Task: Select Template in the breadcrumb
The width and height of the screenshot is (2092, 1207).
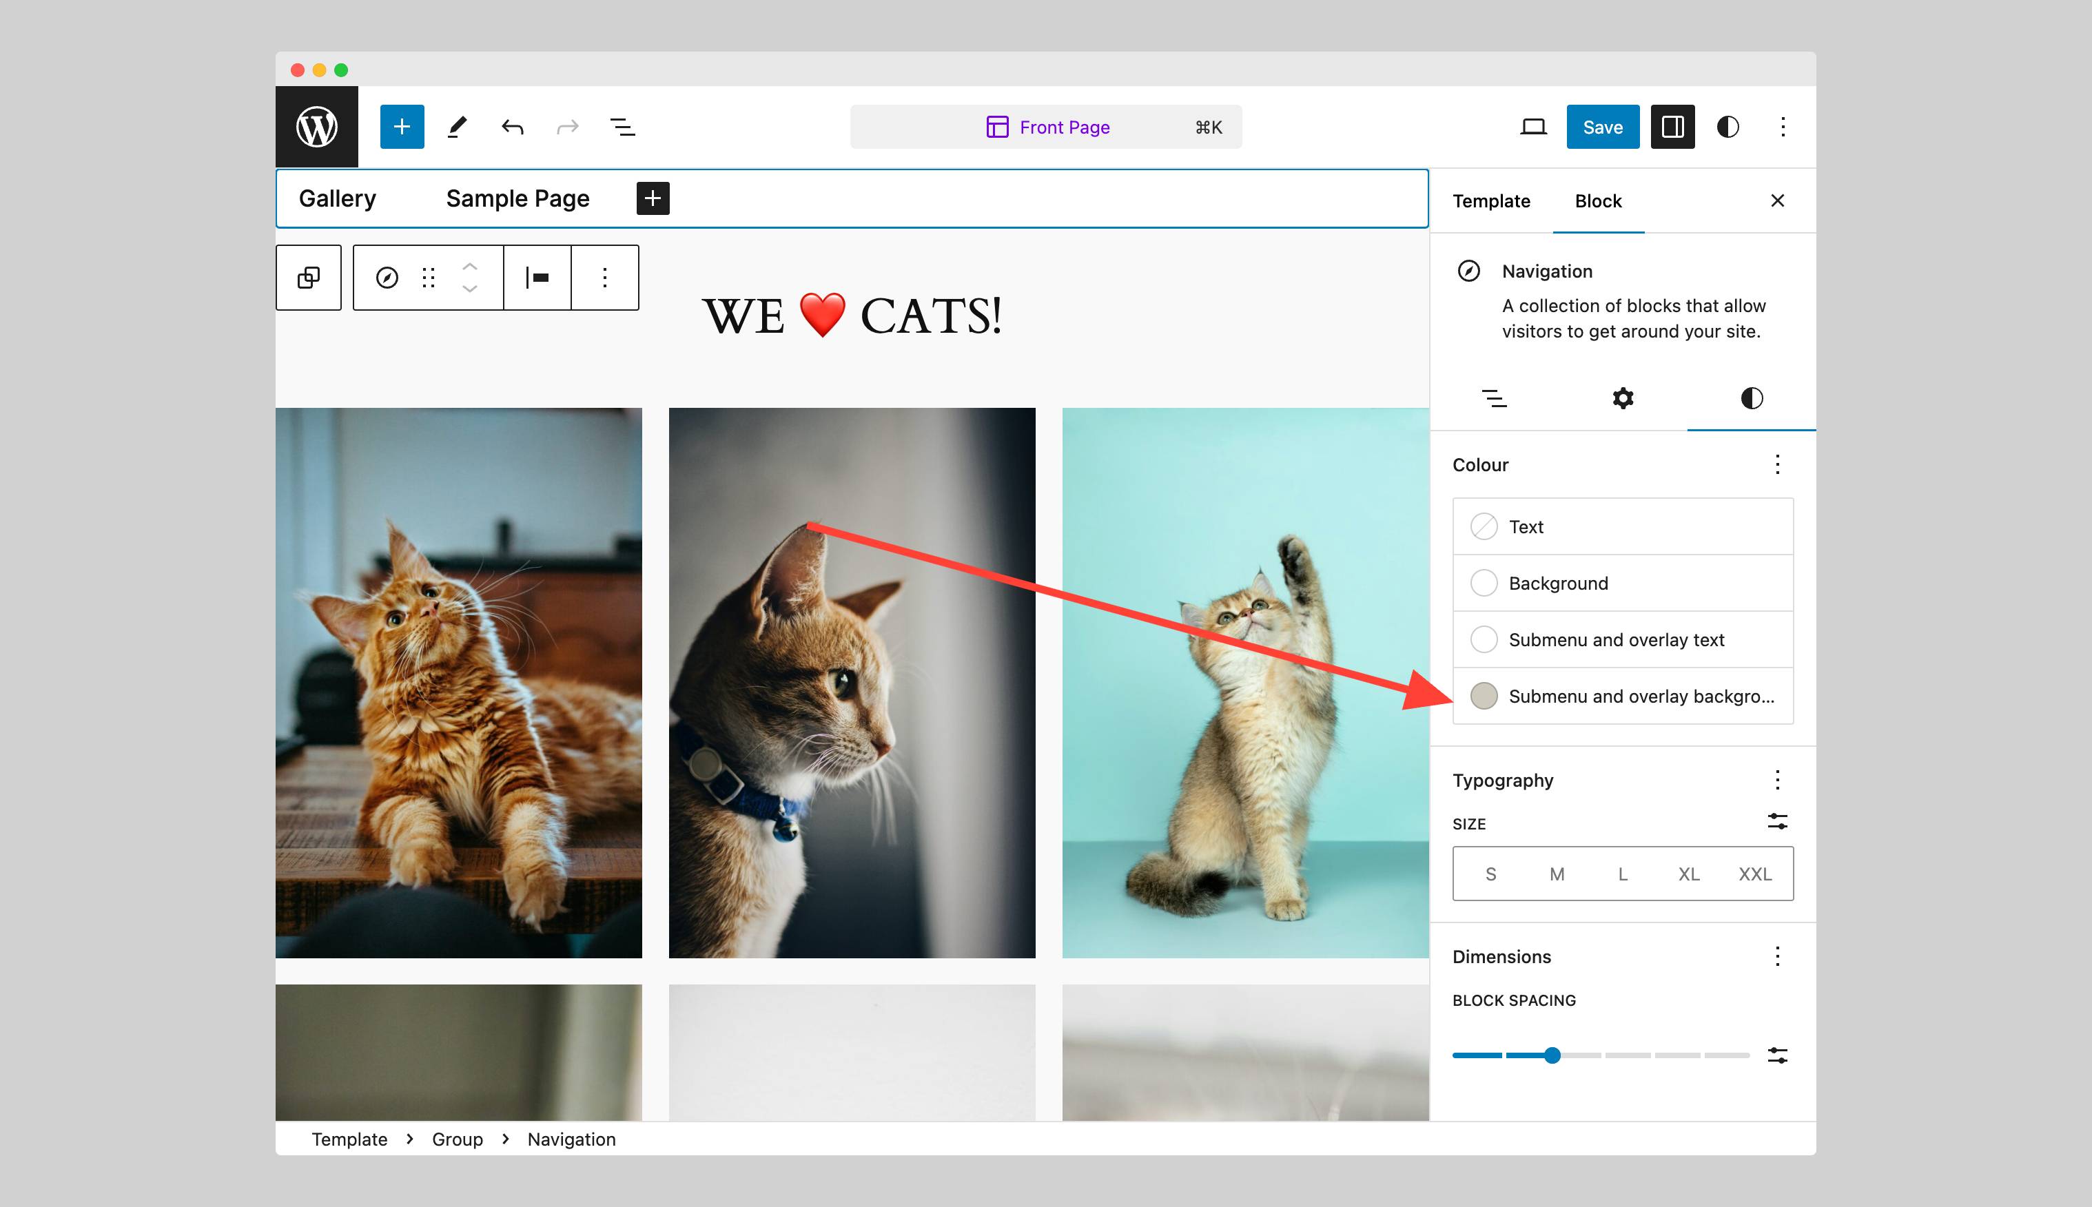Action: [349, 1139]
